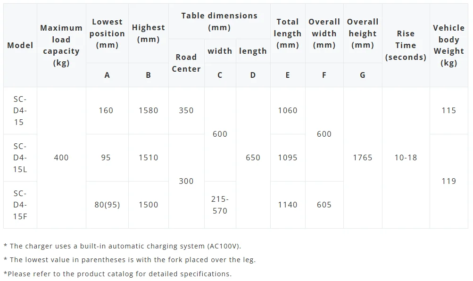Click the 215-570 width cell
Screen dimensions: 473x281
(220, 205)
